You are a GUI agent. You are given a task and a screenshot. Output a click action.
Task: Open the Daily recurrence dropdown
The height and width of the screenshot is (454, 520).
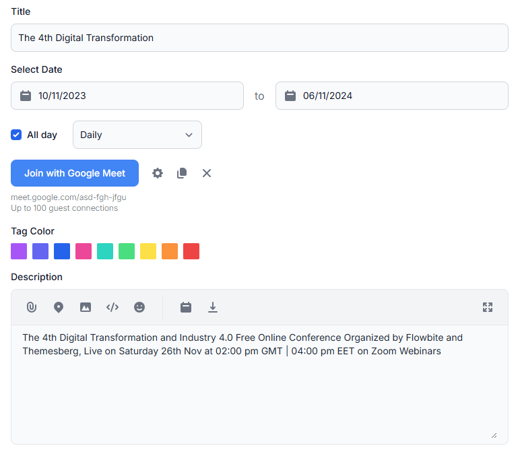[137, 135]
